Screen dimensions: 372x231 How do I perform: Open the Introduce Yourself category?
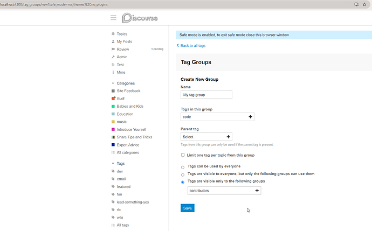pos(132,129)
